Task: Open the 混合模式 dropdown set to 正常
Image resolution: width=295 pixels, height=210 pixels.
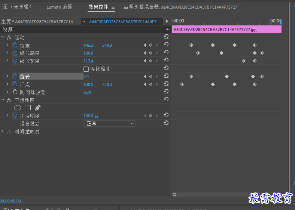Action: pyautogui.click(x=110, y=124)
